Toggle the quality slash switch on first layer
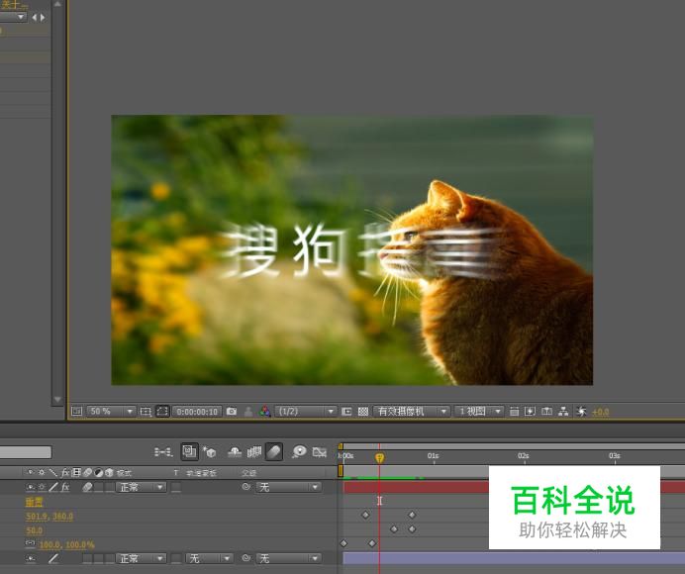685x574 pixels. click(53, 487)
